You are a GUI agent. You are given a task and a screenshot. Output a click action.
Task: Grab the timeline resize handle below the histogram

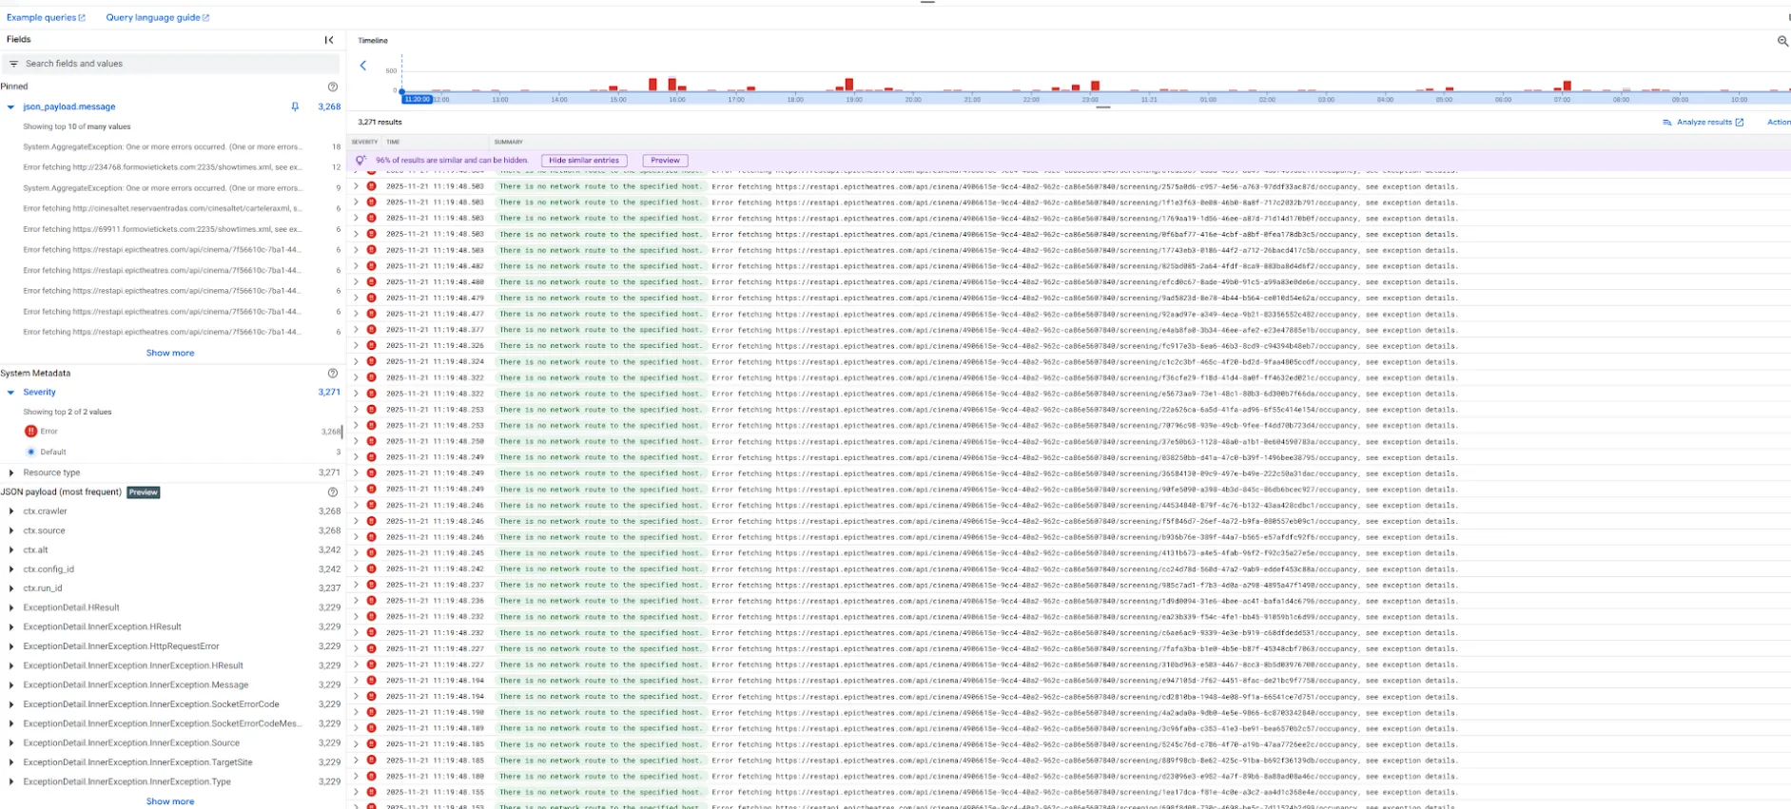click(1103, 107)
